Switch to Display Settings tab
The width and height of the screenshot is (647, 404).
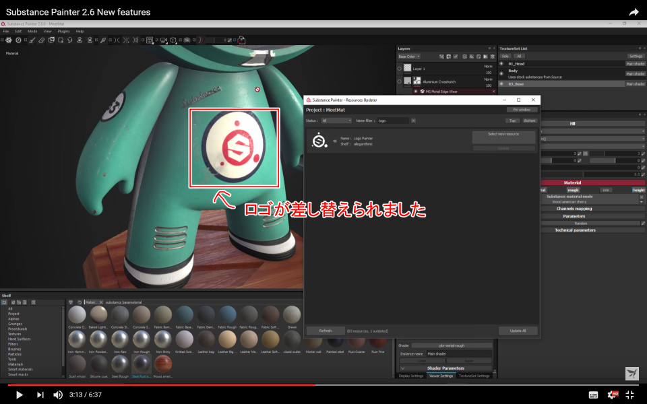(x=411, y=376)
